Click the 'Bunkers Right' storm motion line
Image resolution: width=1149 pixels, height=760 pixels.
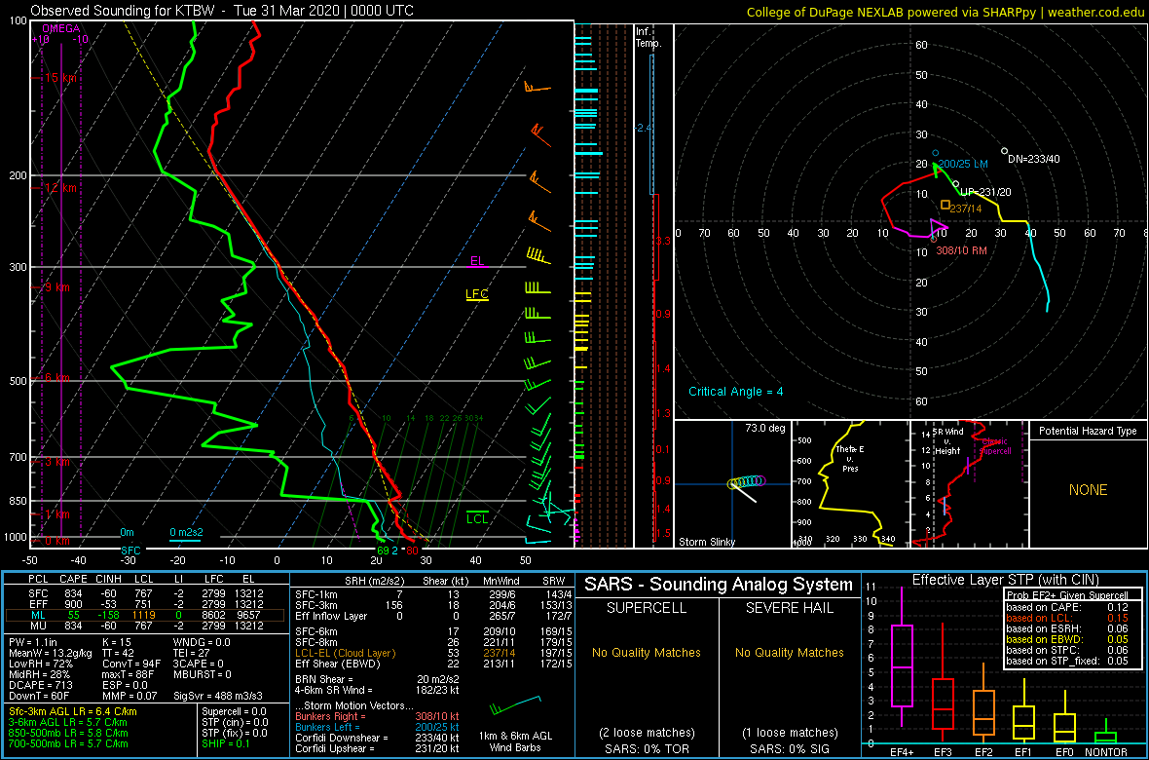[378, 716]
